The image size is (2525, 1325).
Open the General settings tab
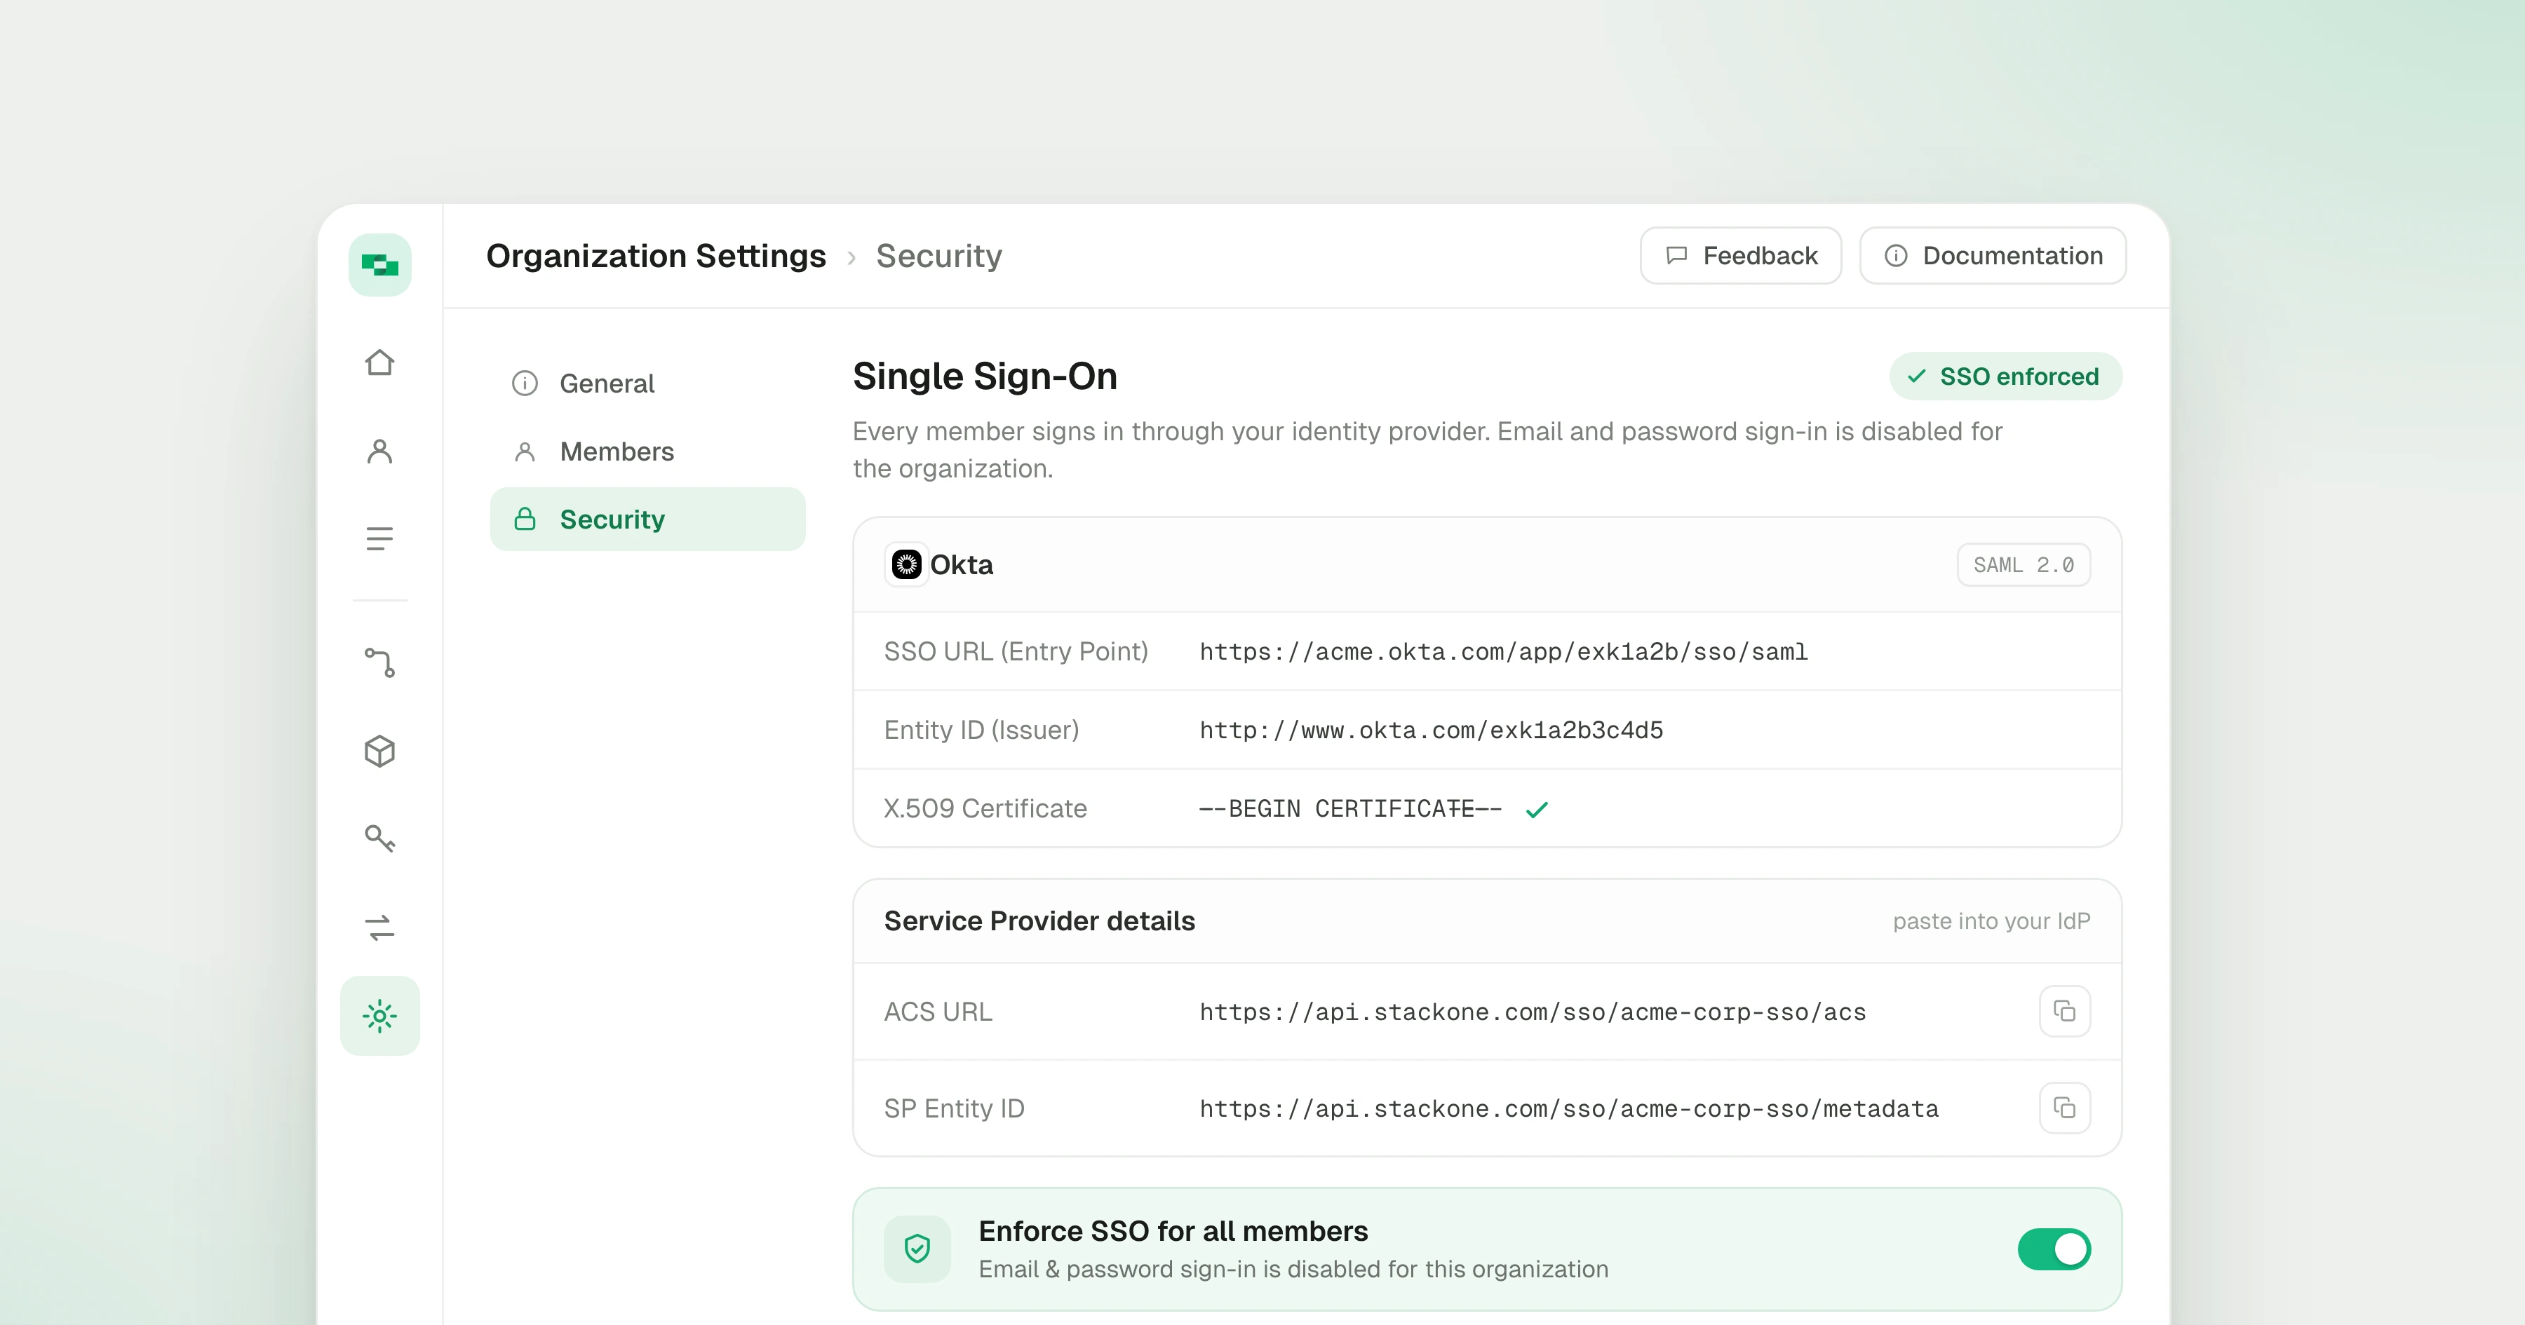648,383
